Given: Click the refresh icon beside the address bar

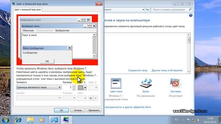Looking at the screenshot, I should click(x=147, y=10).
